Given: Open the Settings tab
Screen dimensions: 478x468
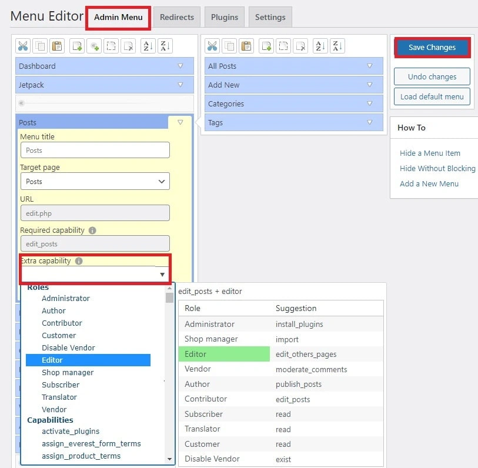Looking at the screenshot, I should tap(270, 17).
